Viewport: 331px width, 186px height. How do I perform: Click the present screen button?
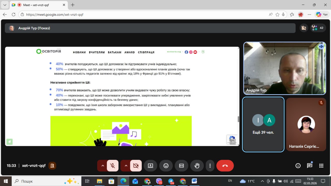pos(151,166)
